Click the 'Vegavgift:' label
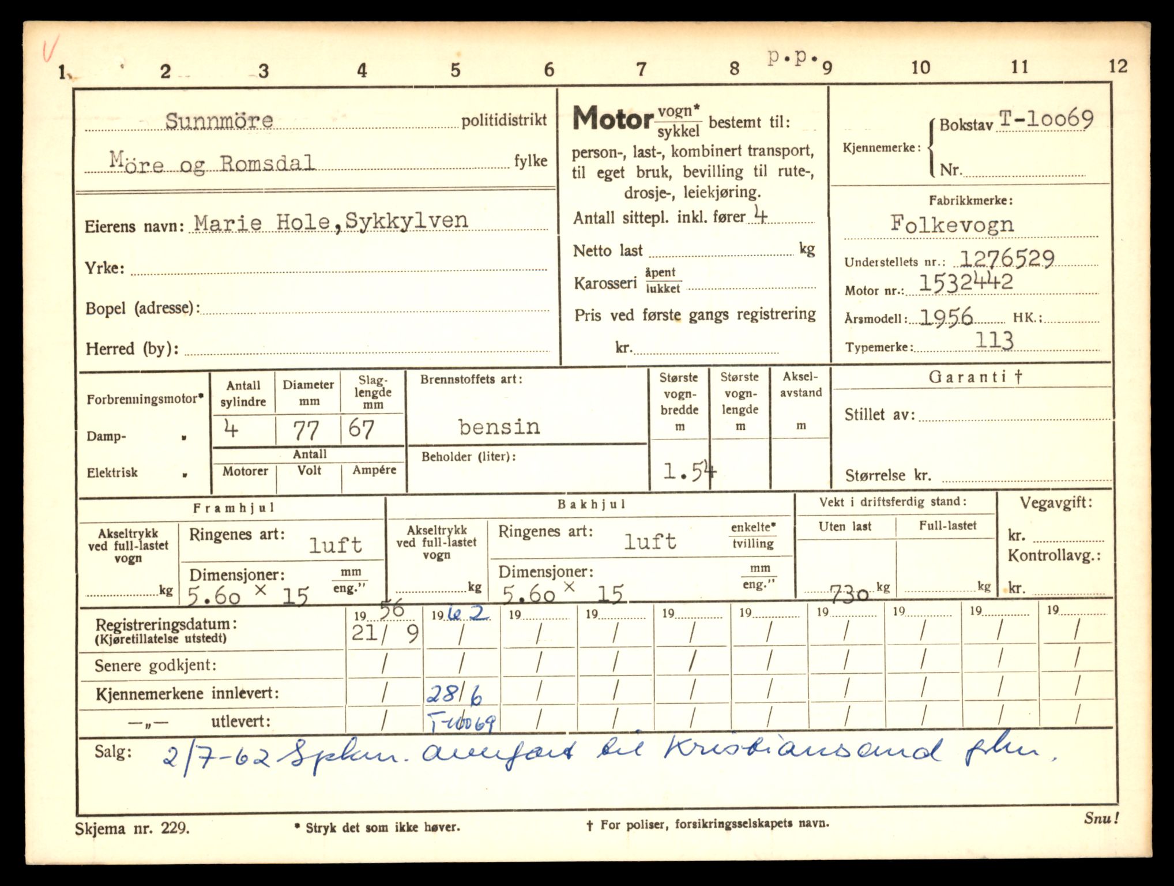Image resolution: width=1174 pixels, height=886 pixels. [x=1056, y=502]
